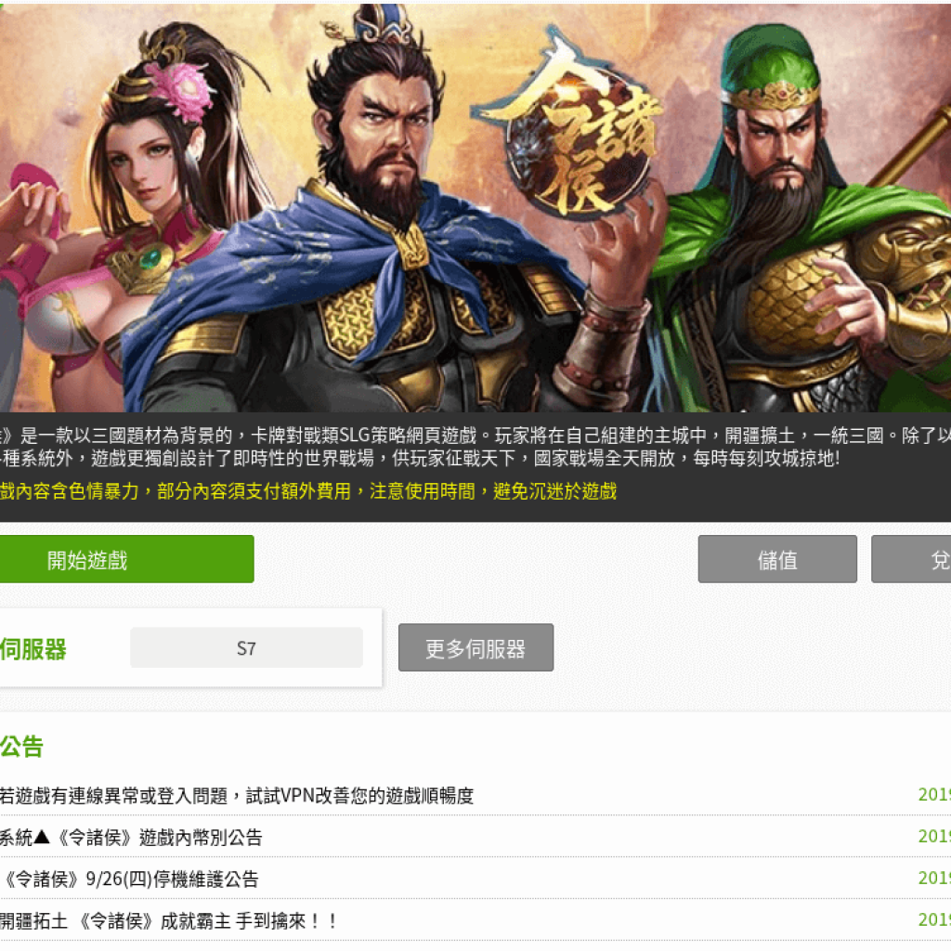Select the S7 server field
Image resolution: width=951 pixels, height=951 pixels.
point(246,647)
